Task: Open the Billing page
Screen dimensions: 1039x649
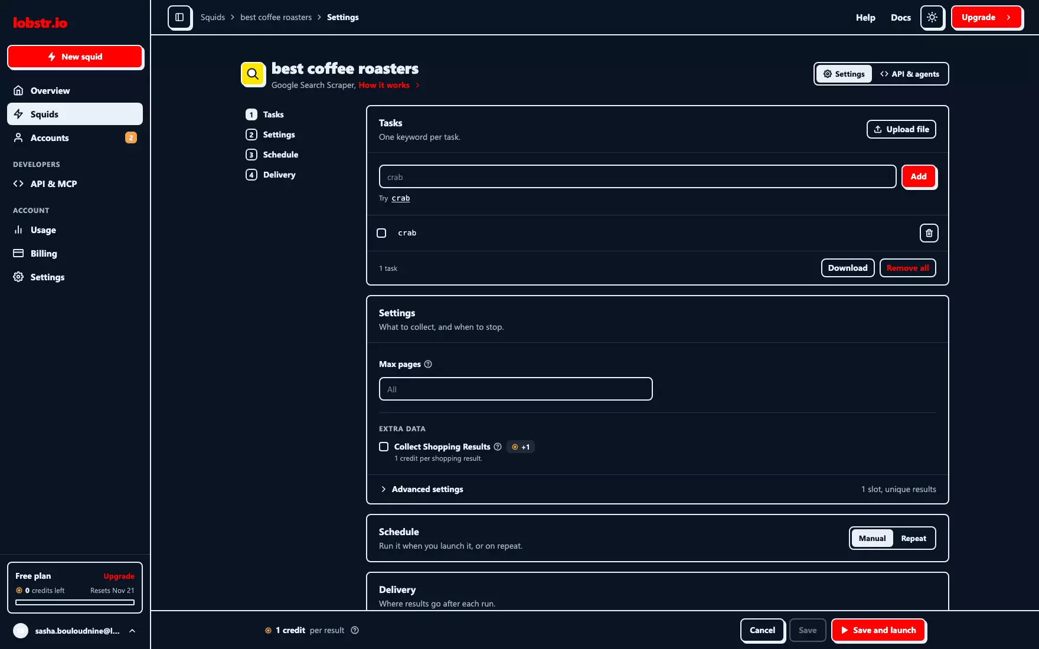Action: (x=75, y=253)
